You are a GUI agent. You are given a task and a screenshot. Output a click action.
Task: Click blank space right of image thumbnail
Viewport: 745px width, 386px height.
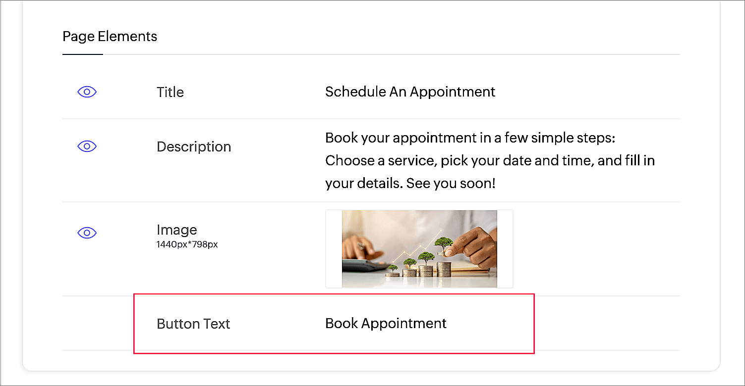(595, 249)
